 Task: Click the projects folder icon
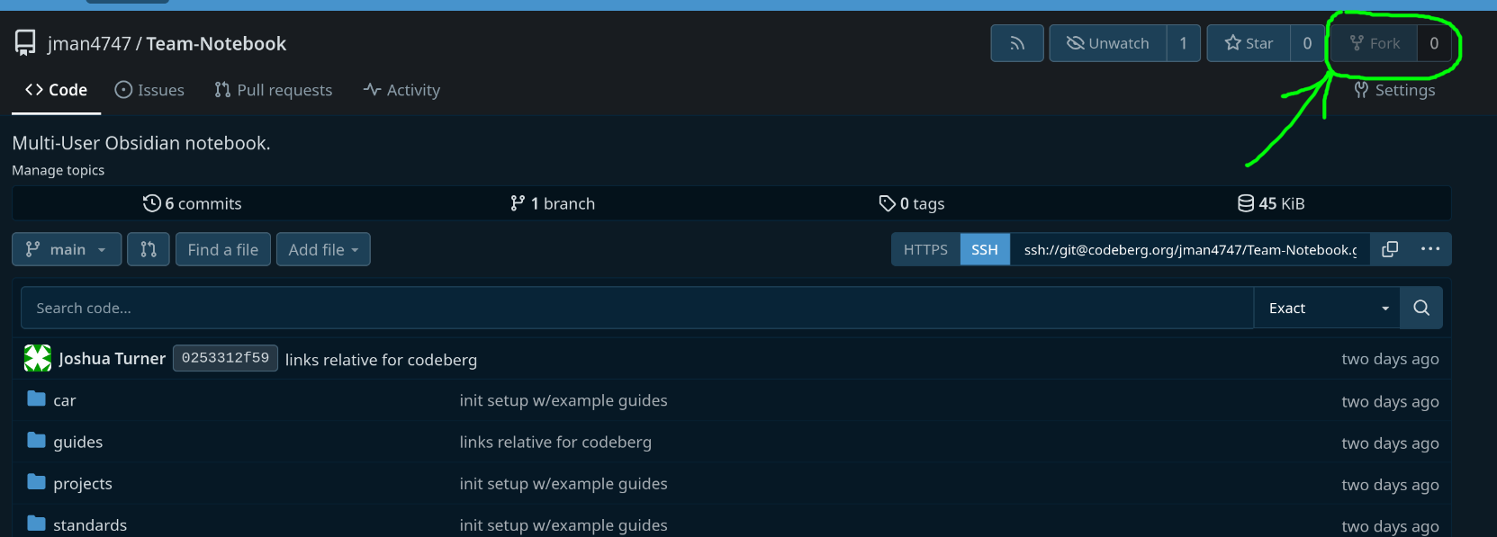pyautogui.click(x=36, y=481)
